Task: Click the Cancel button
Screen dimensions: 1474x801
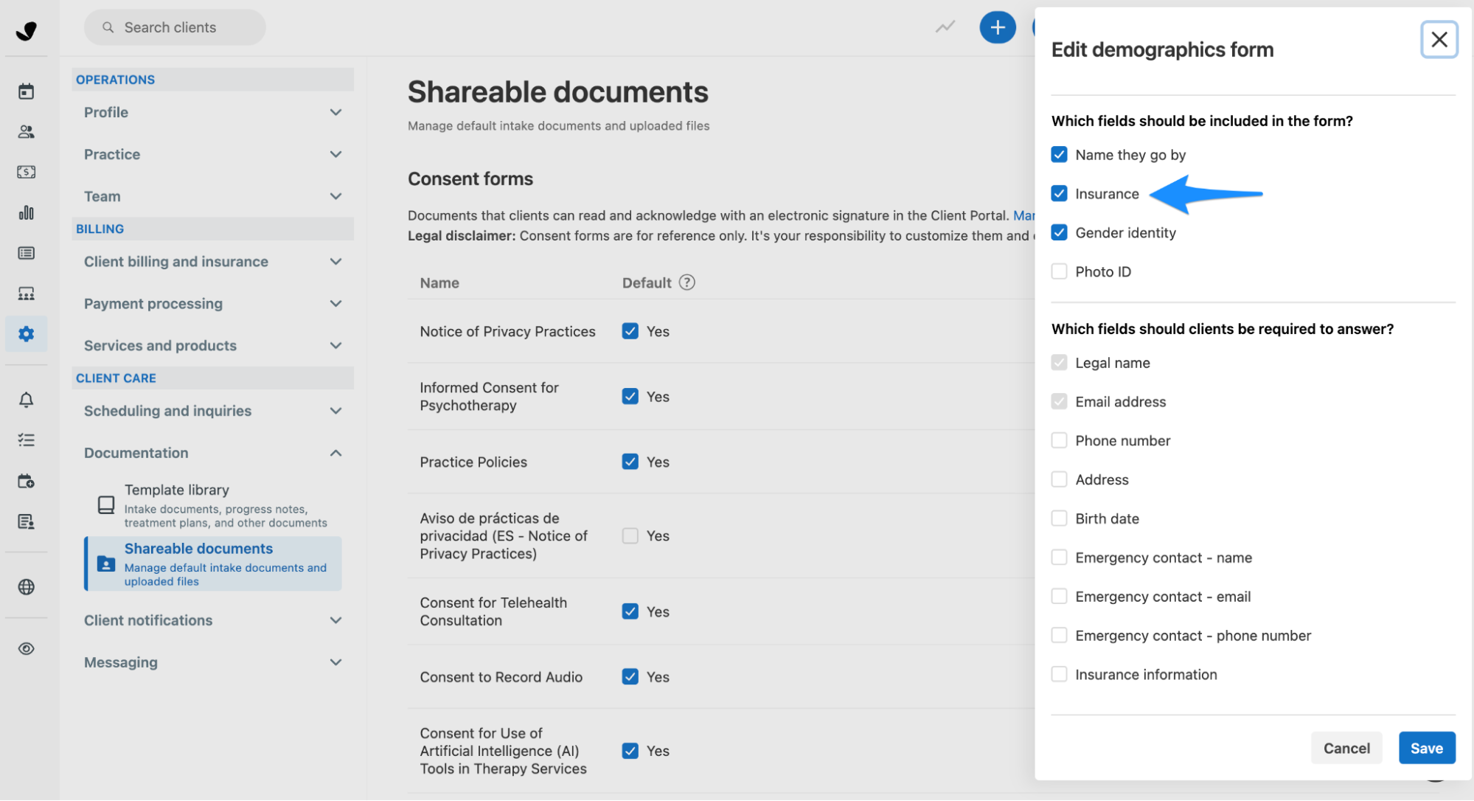Action: pos(1346,748)
